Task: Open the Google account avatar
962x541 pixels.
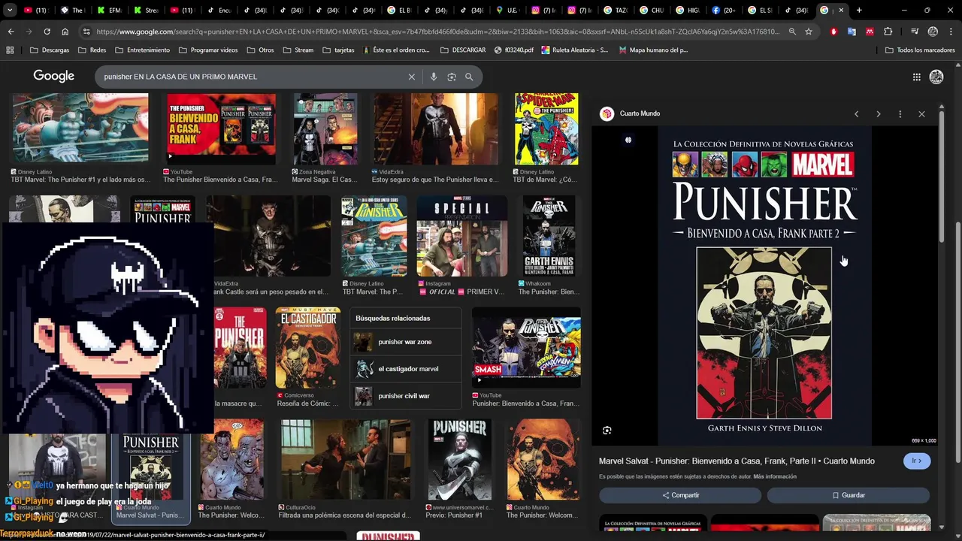Action: 936,77
